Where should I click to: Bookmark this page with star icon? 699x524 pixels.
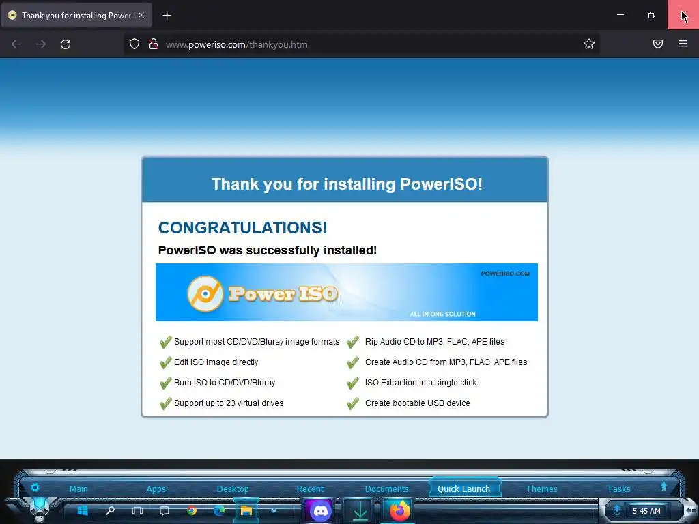(589, 44)
